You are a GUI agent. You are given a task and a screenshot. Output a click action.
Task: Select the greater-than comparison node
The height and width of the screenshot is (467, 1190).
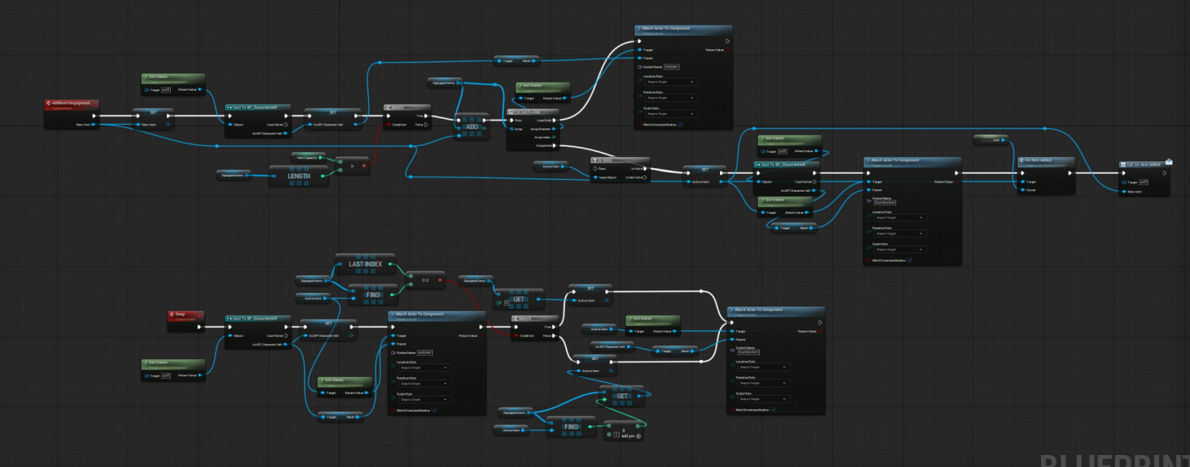pos(353,164)
